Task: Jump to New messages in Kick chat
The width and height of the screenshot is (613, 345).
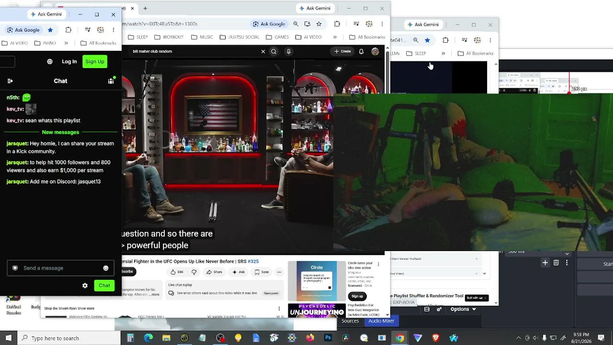Action: click(x=60, y=132)
